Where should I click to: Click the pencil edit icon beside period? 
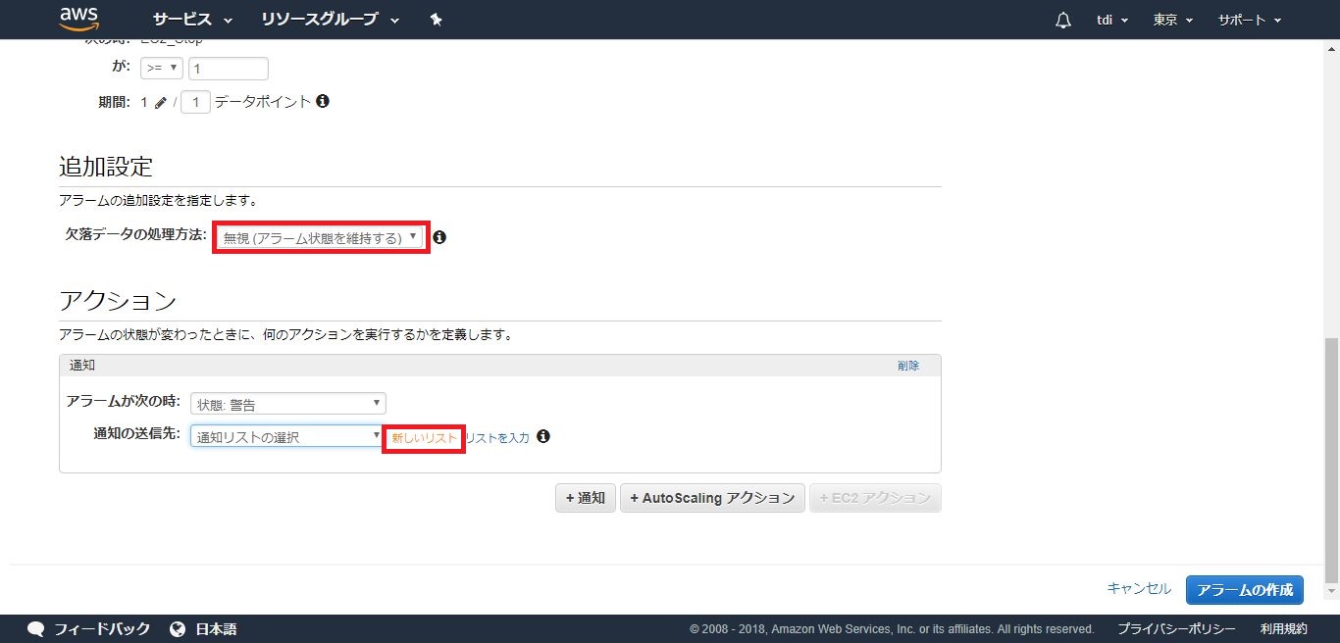click(x=161, y=102)
